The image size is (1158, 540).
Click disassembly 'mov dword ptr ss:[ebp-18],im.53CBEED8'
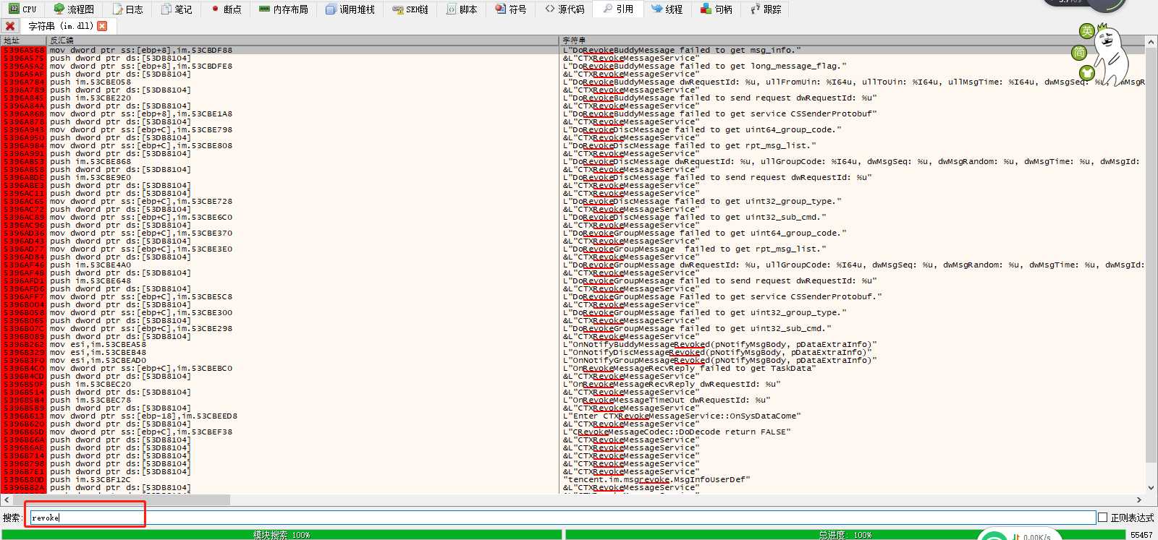(143, 416)
